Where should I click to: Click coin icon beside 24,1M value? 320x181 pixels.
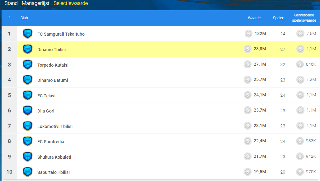click(247, 95)
